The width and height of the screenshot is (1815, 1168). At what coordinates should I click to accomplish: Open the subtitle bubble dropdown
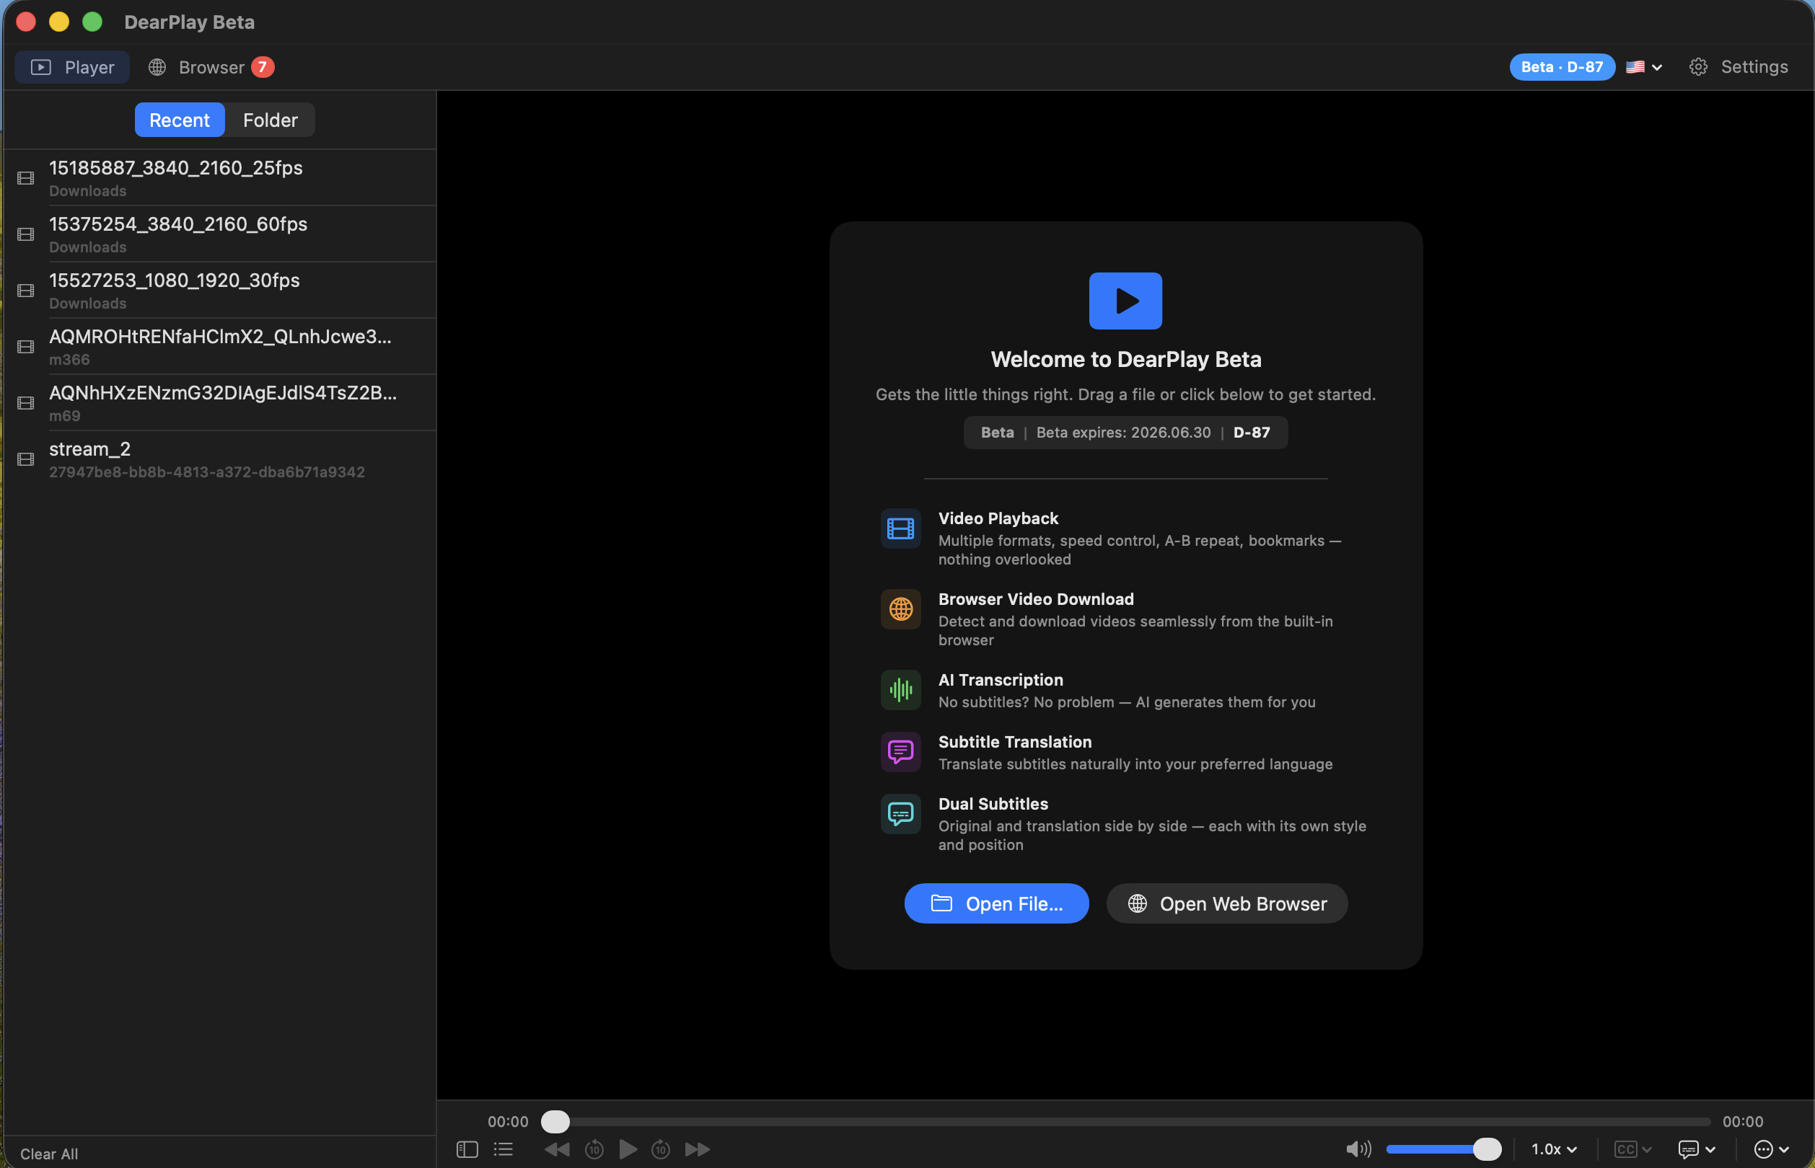coord(1697,1149)
